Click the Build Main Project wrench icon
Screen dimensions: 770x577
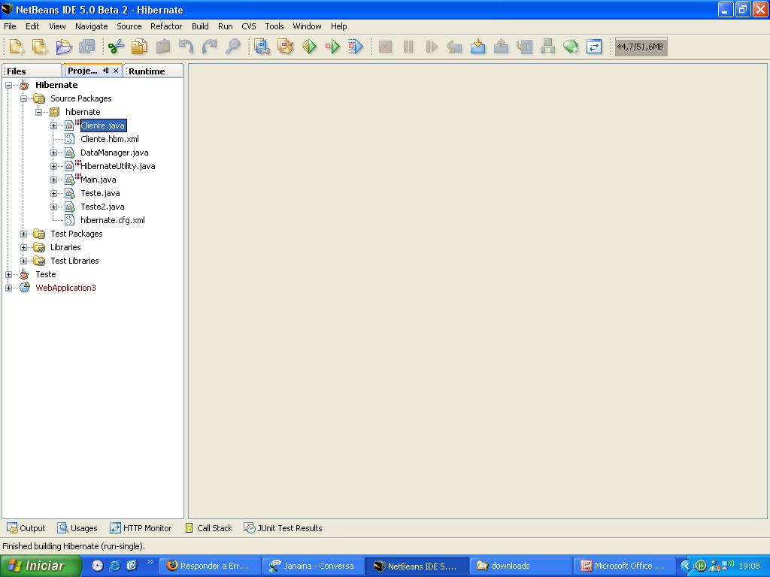click(262, 47)
